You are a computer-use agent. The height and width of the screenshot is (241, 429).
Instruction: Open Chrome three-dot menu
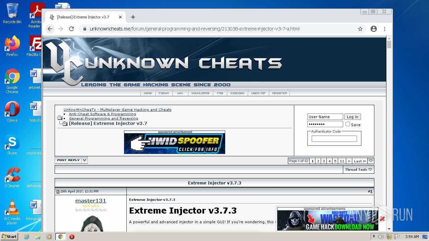click(x=384, y=29)
